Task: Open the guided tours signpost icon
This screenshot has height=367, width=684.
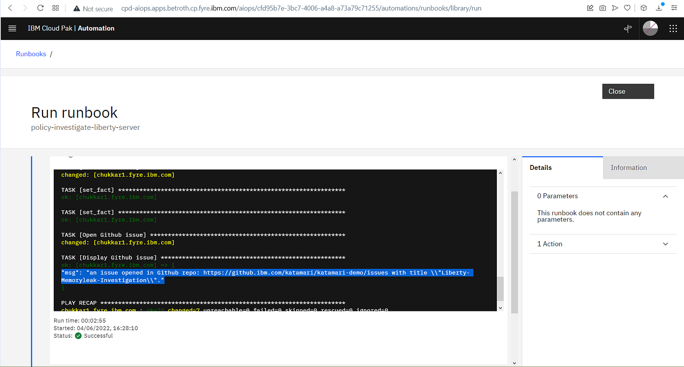Action: click(x=628, y=29)
